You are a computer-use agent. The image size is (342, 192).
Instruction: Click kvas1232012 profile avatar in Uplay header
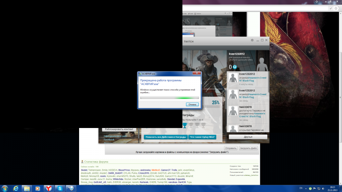(262, 64)
